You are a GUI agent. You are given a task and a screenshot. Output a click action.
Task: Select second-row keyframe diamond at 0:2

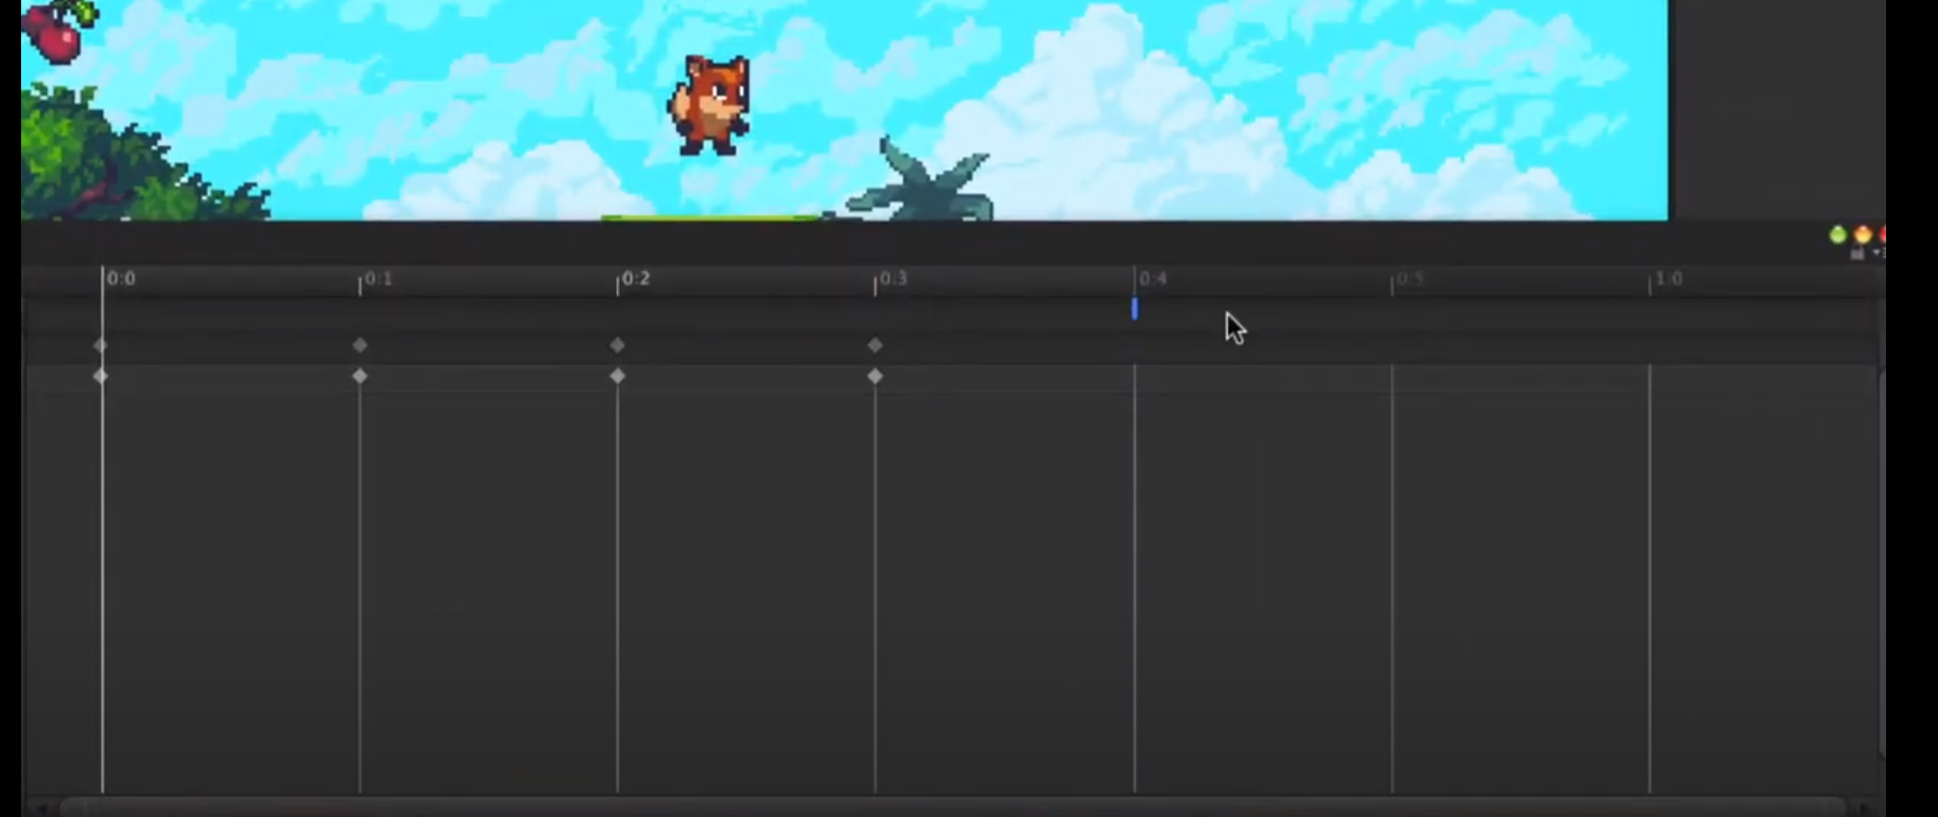pos(617,376)
